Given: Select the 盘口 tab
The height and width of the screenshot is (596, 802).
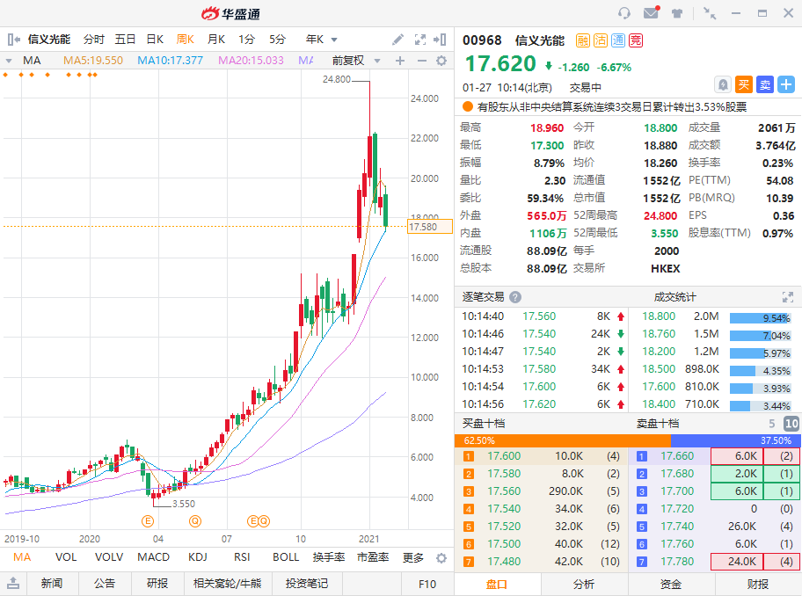Looking at the screenshot, I should pos(497,584).
